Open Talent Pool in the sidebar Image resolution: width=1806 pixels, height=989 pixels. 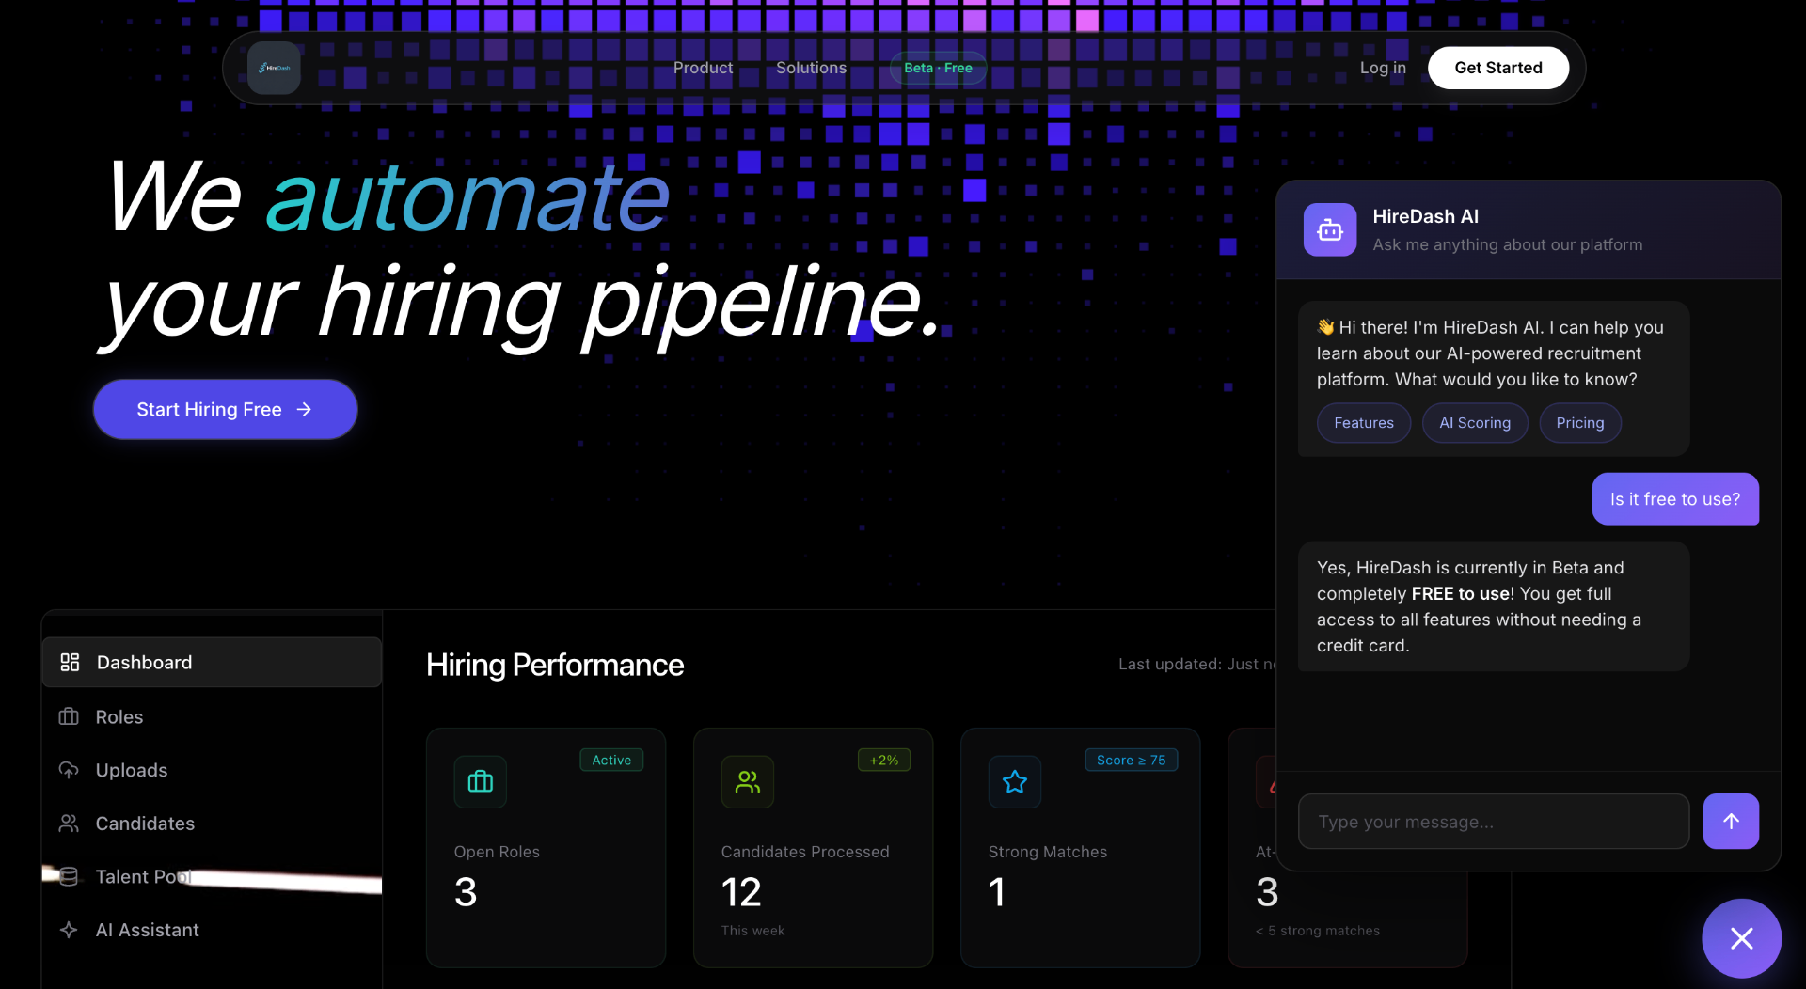[x=212, y=876]
